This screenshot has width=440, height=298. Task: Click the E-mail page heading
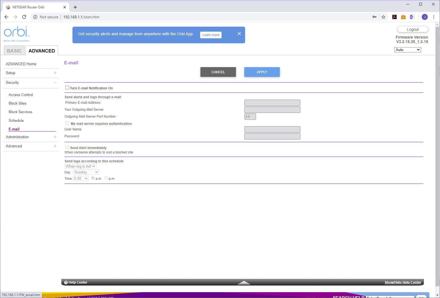pos(71,63)
